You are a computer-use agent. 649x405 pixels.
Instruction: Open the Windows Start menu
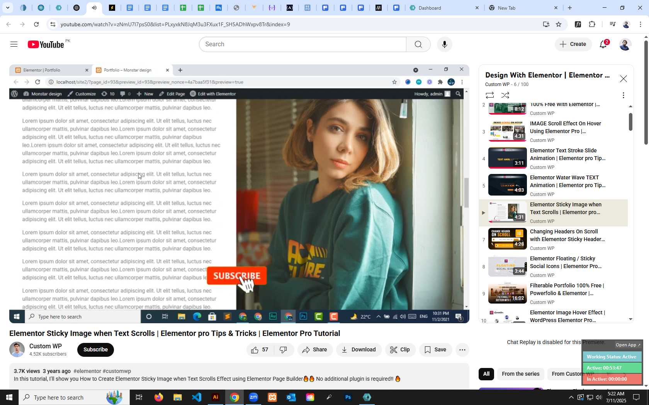9,397
